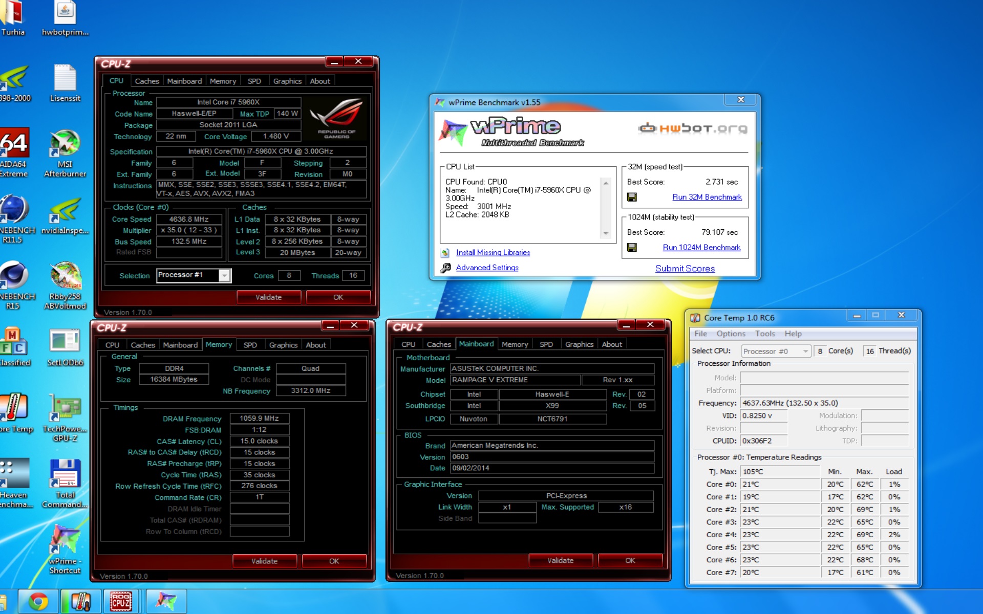Viewport: 983px width, 614px height.
Task: Open SPD tab in Mainboard CPU-Z window
Action: (x=546, y=344)
